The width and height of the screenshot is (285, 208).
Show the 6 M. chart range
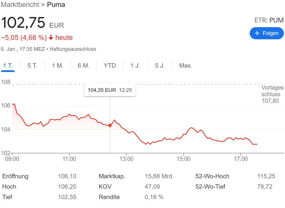(x=84, y=66)
